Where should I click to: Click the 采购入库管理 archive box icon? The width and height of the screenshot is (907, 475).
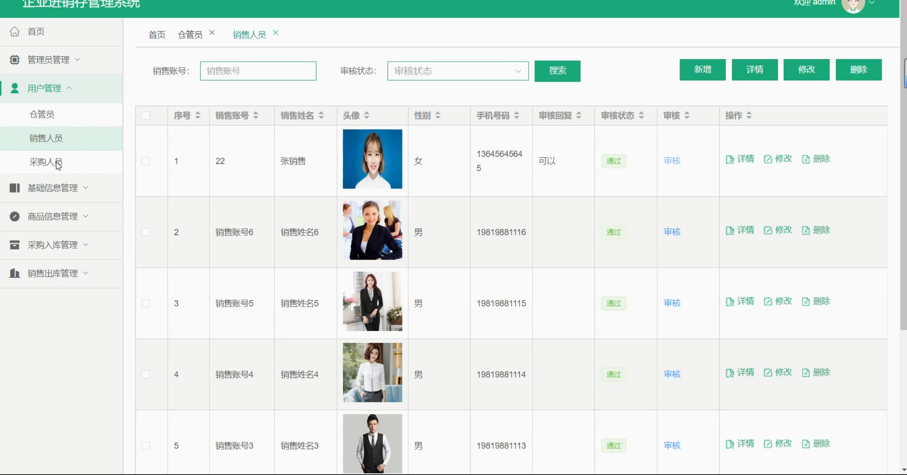tap(15, 245)
